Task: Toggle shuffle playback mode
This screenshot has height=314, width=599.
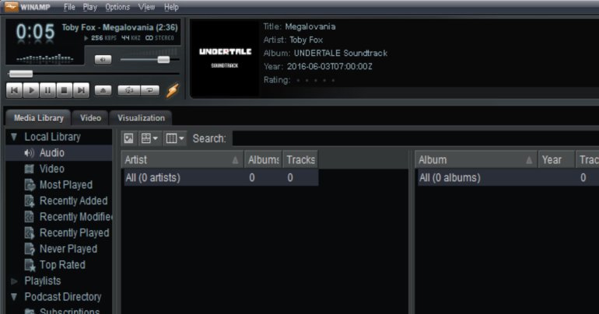Action: (128, 90)
